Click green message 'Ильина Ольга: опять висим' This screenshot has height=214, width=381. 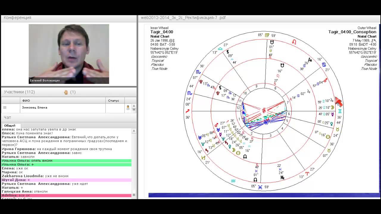[66, 160]
